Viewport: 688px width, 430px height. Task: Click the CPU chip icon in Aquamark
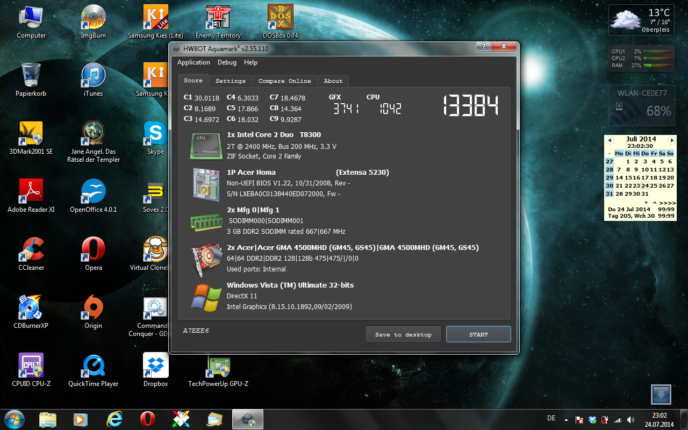(206, 146)
